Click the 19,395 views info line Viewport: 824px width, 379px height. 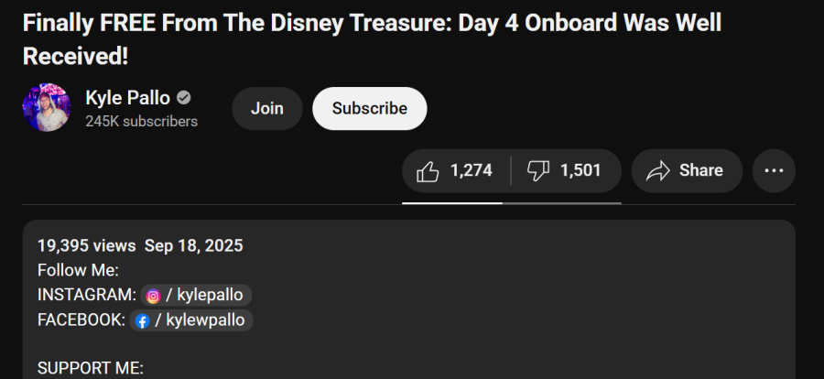click(140, 245)
